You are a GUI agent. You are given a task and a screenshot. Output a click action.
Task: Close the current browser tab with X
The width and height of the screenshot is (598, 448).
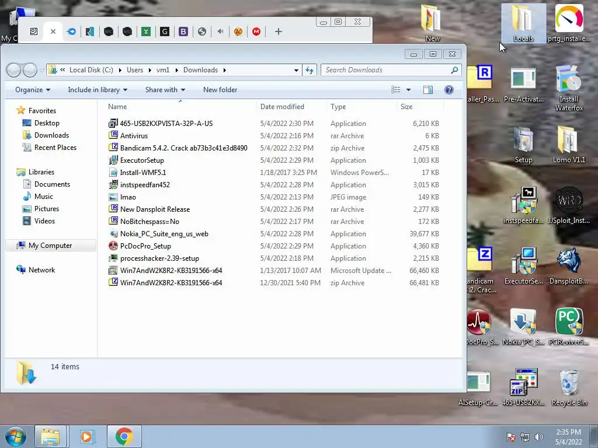[53, 32]
